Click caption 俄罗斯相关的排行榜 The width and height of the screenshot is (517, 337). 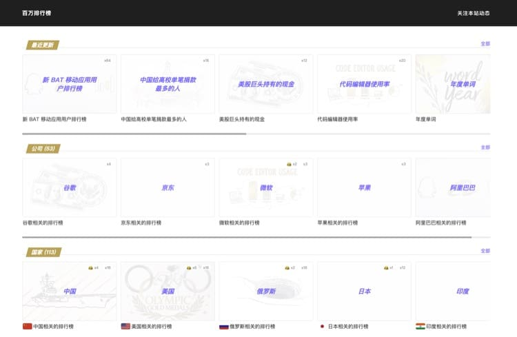[252, 327]
